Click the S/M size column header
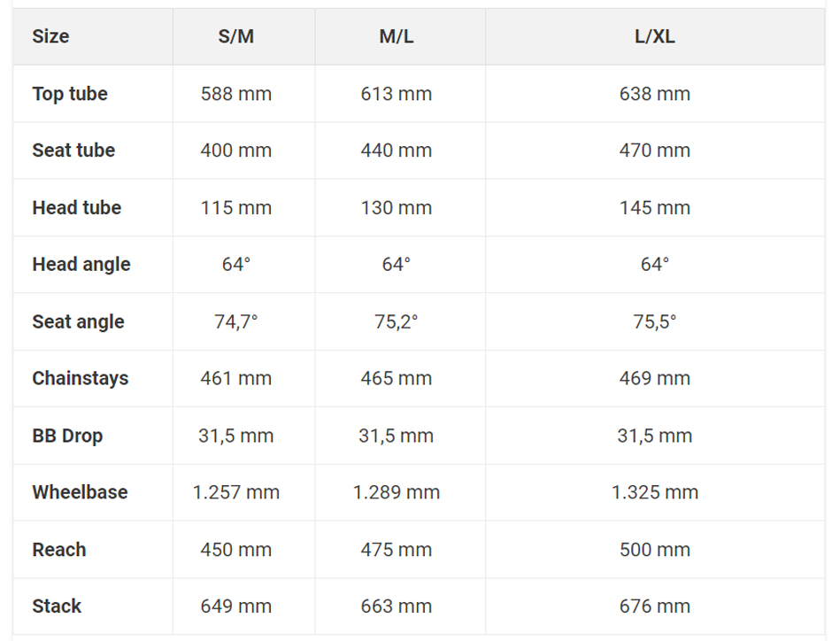This screenshot has width=832, height=641. click(x=236, y=36)
